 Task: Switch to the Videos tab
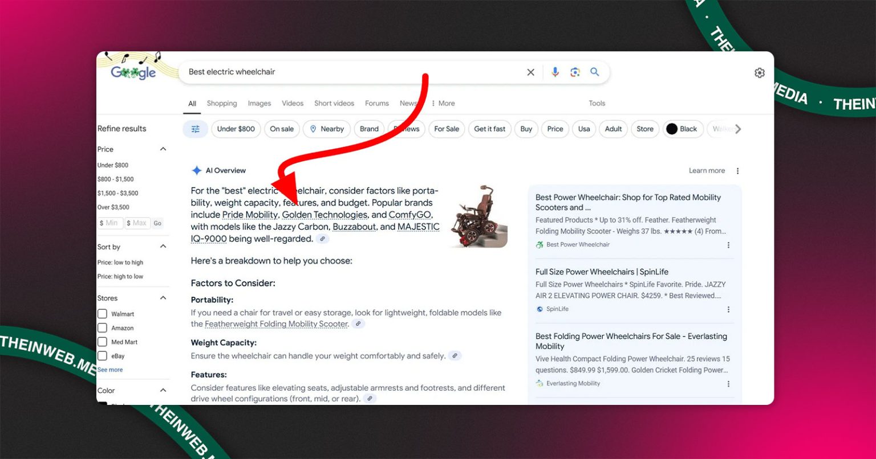(293, 104)
